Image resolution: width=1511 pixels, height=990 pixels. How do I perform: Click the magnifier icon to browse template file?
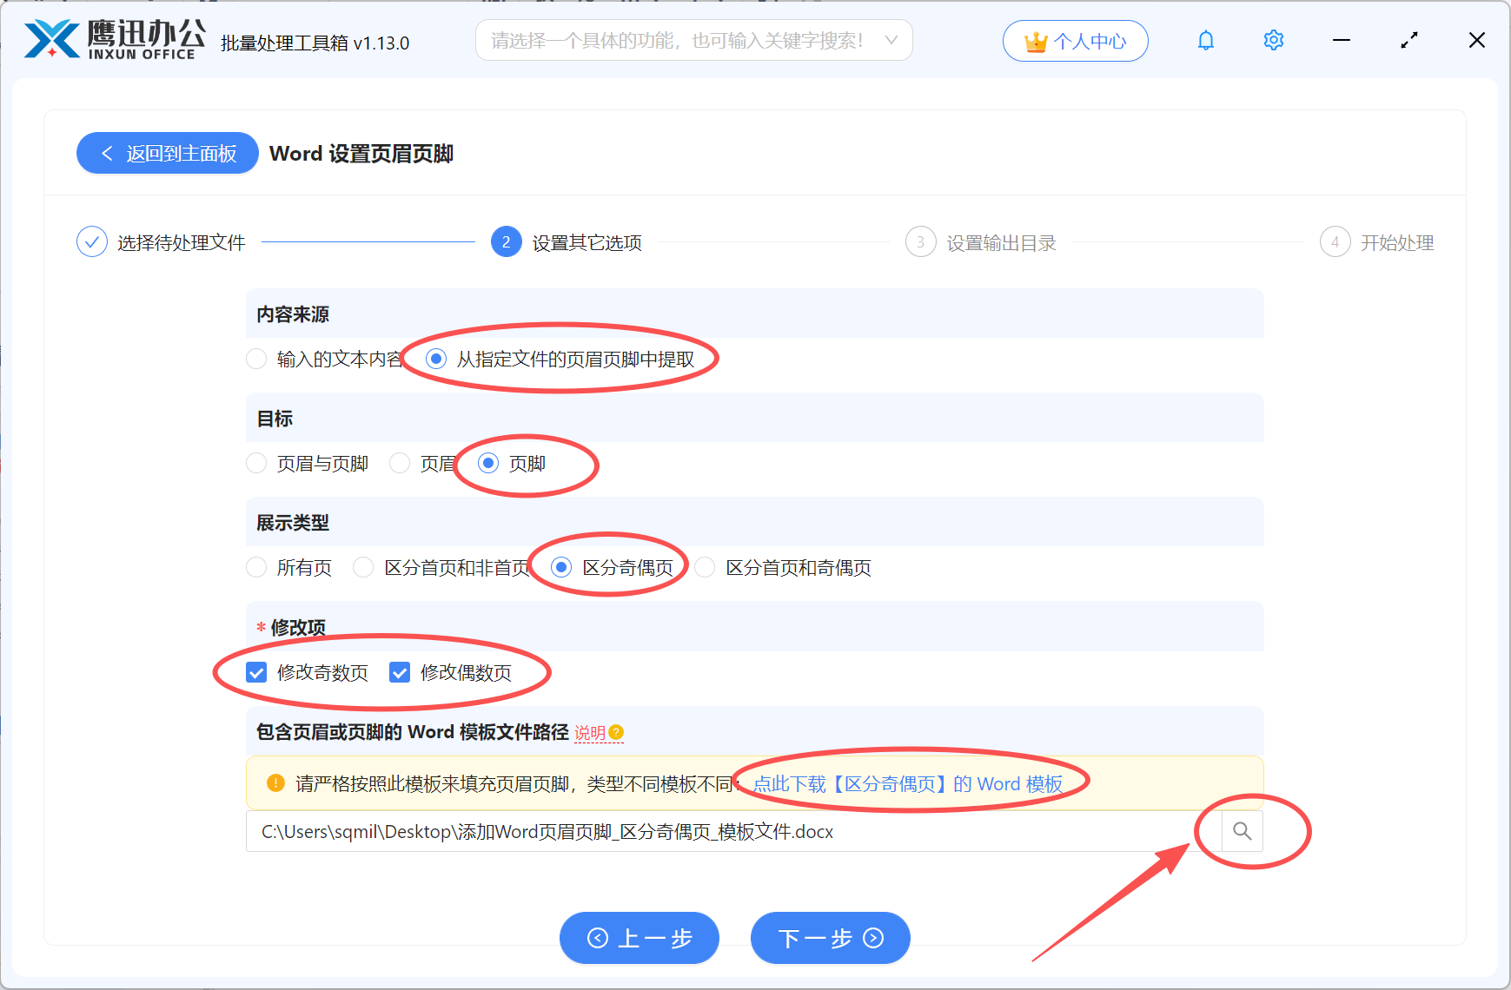(1242, 831)
